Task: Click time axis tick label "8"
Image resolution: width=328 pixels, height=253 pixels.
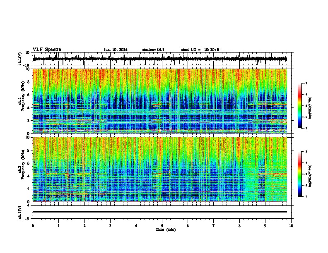Action: 239,226
